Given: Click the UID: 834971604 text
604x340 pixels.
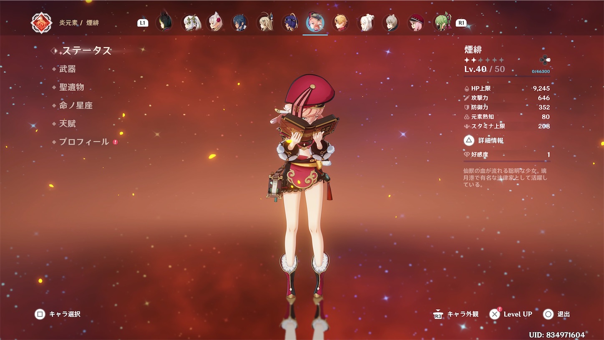Looking at the screenshot, I should [x=557, y=335].
